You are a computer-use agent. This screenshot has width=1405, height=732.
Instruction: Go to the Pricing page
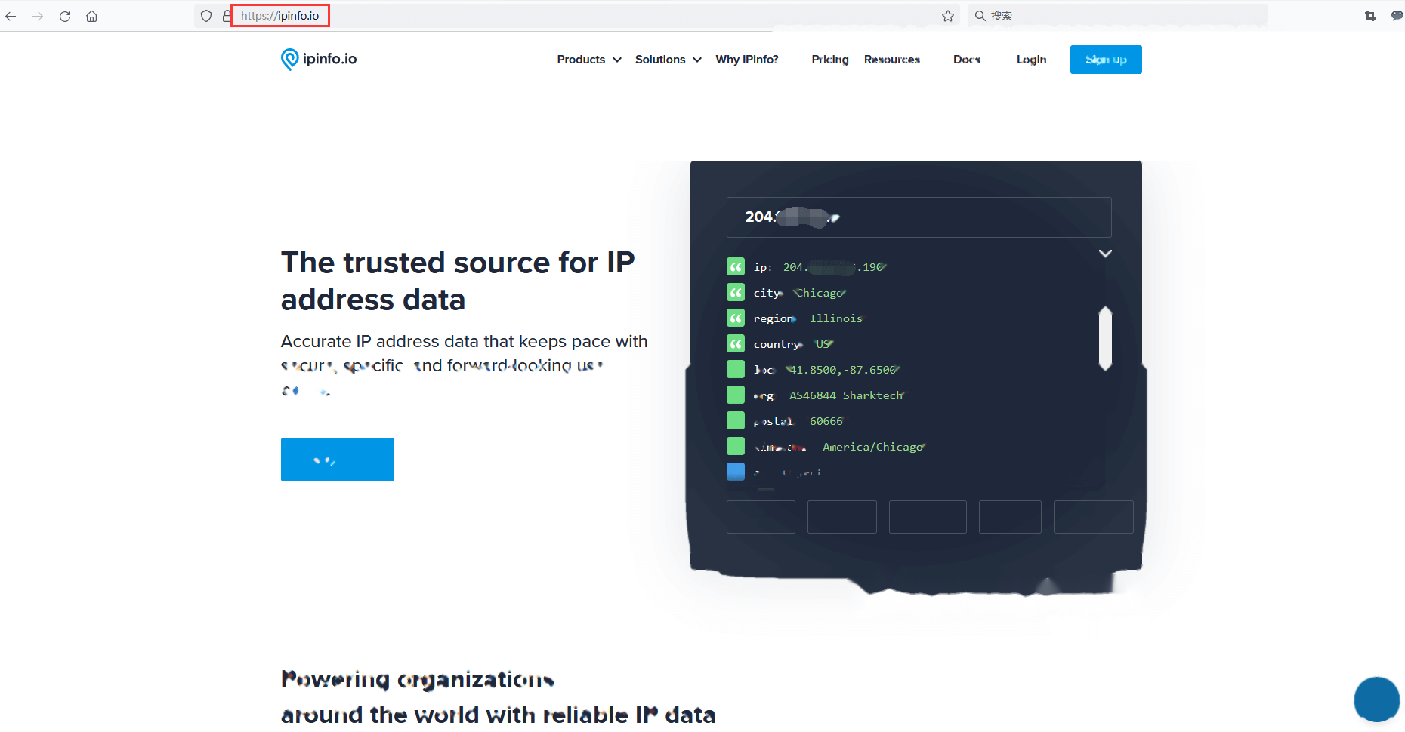click(830, 60)
